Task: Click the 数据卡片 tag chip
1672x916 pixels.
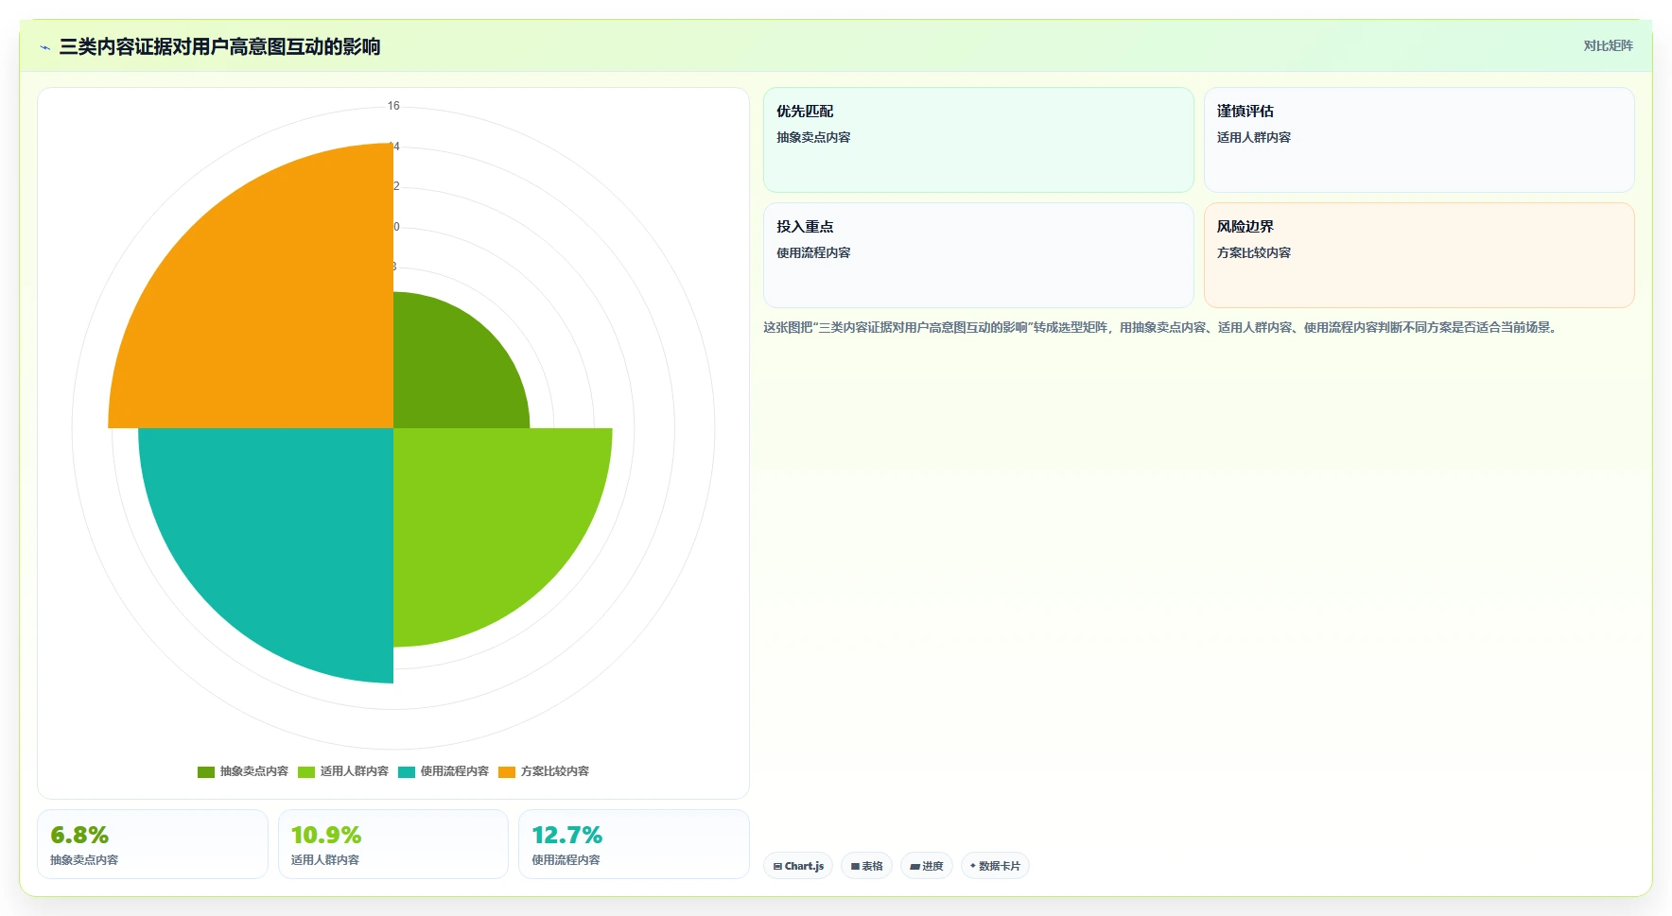Action: [995, 866]
